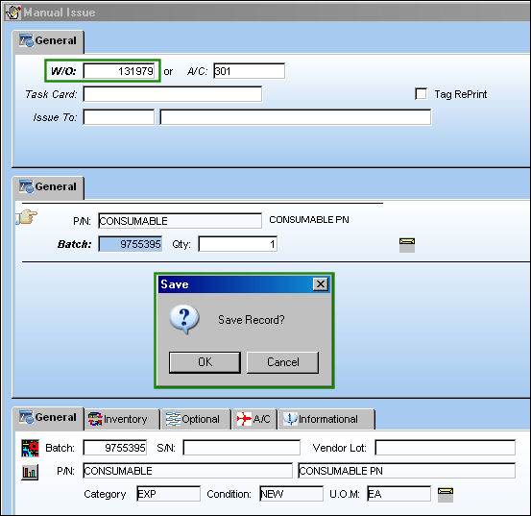The height and width of the screenshot is (516, 531).
Task: Click the yellow note icon next to Qty
Action: (x=407, y=245)
